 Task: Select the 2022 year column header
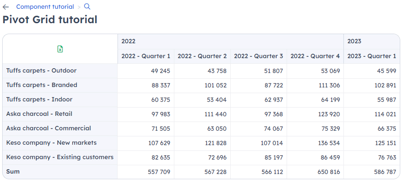pos(231,41)
